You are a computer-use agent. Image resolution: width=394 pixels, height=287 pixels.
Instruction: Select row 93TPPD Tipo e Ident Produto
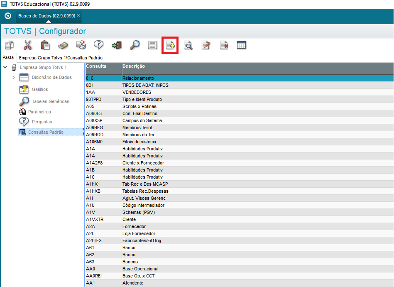pyautogui.click(x=240, y=99)
